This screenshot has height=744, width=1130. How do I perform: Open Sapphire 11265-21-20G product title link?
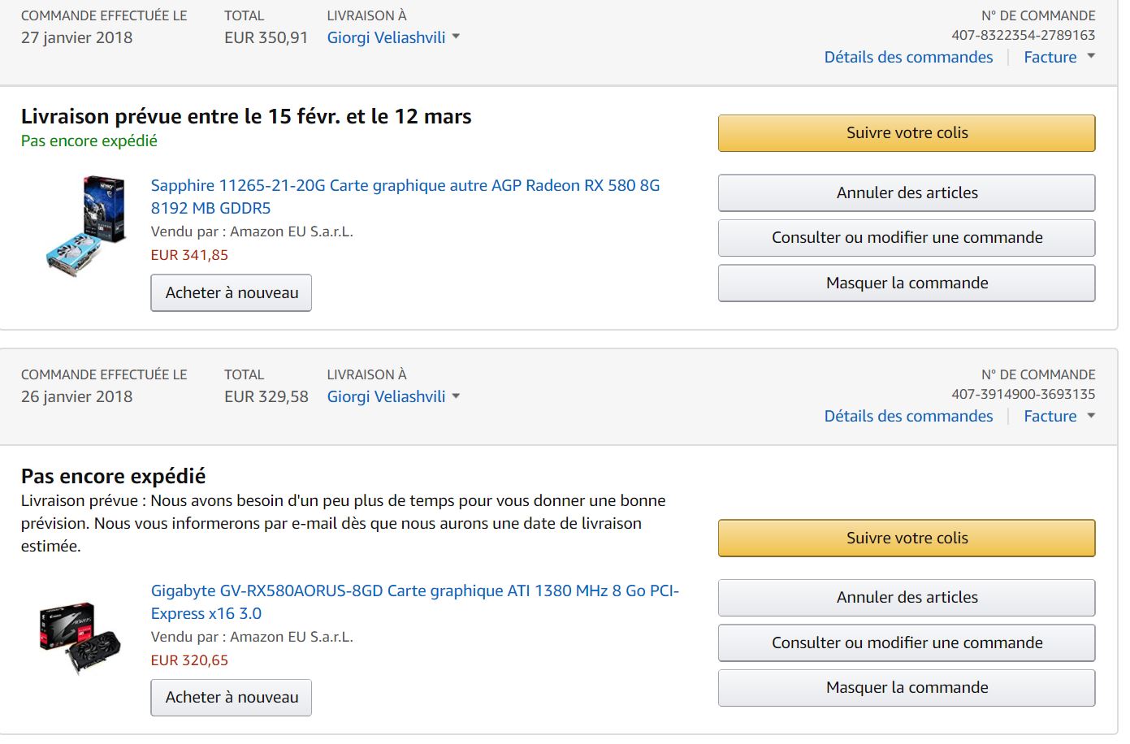(x=405, y=186)
